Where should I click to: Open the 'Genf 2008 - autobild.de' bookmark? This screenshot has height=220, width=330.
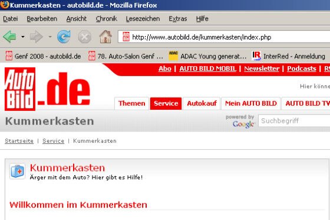tap(43, 56)
